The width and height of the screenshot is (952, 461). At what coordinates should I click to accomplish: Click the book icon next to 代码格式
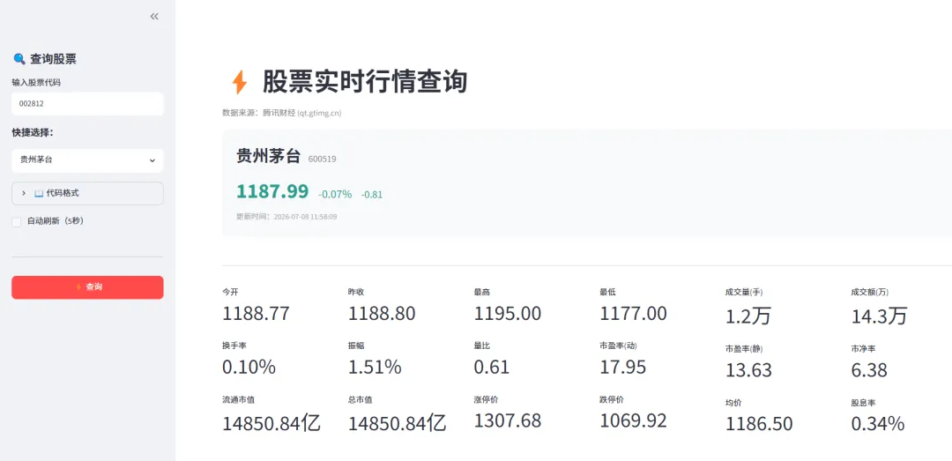(39, 193)
